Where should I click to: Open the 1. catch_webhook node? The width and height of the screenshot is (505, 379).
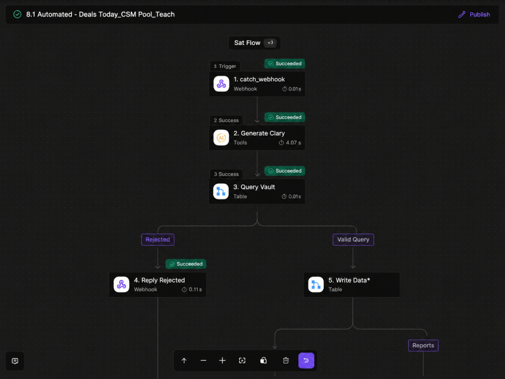(x=257, y=84)
